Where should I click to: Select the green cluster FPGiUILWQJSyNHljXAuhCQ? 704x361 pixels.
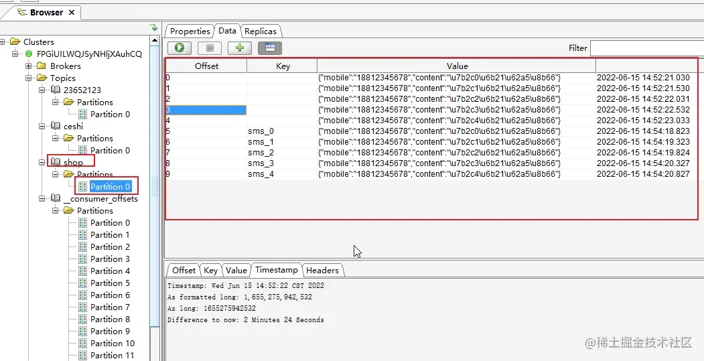[89, 54]
